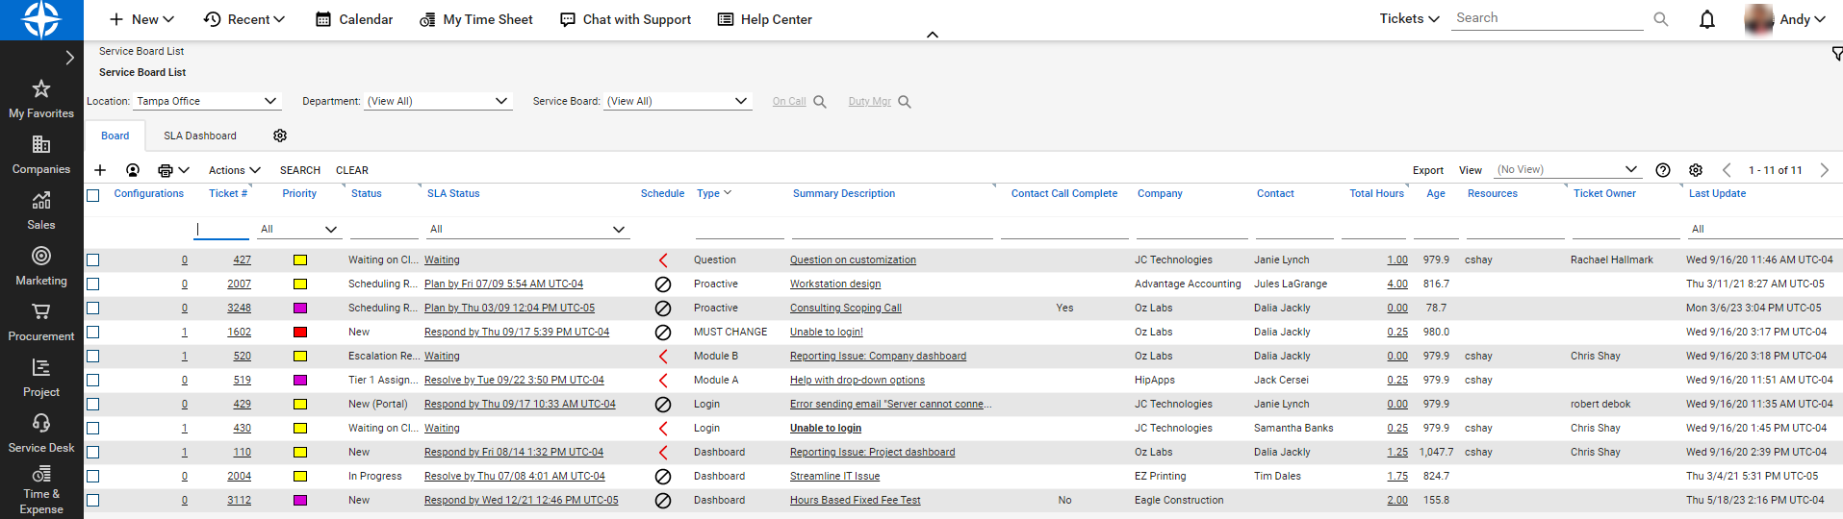Select the checkbox for ticket 1602
The width and height of the screenshot is (1843, 519).
pos(93,333)
